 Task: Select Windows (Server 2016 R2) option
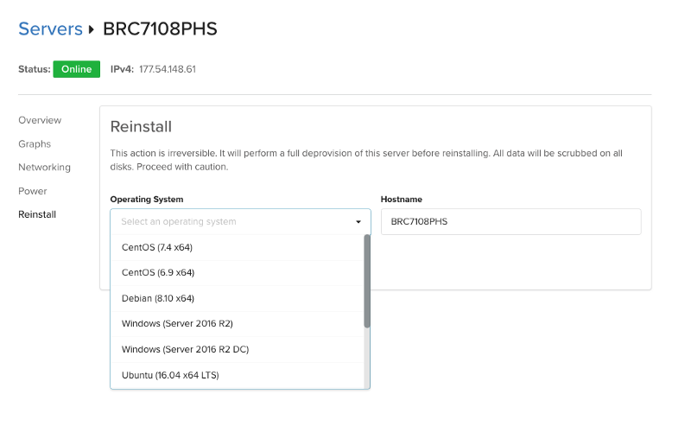tap(237, 324)
